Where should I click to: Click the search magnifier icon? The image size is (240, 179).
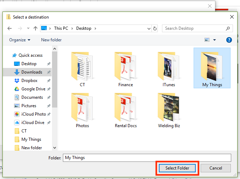click(x=228, y=28)
